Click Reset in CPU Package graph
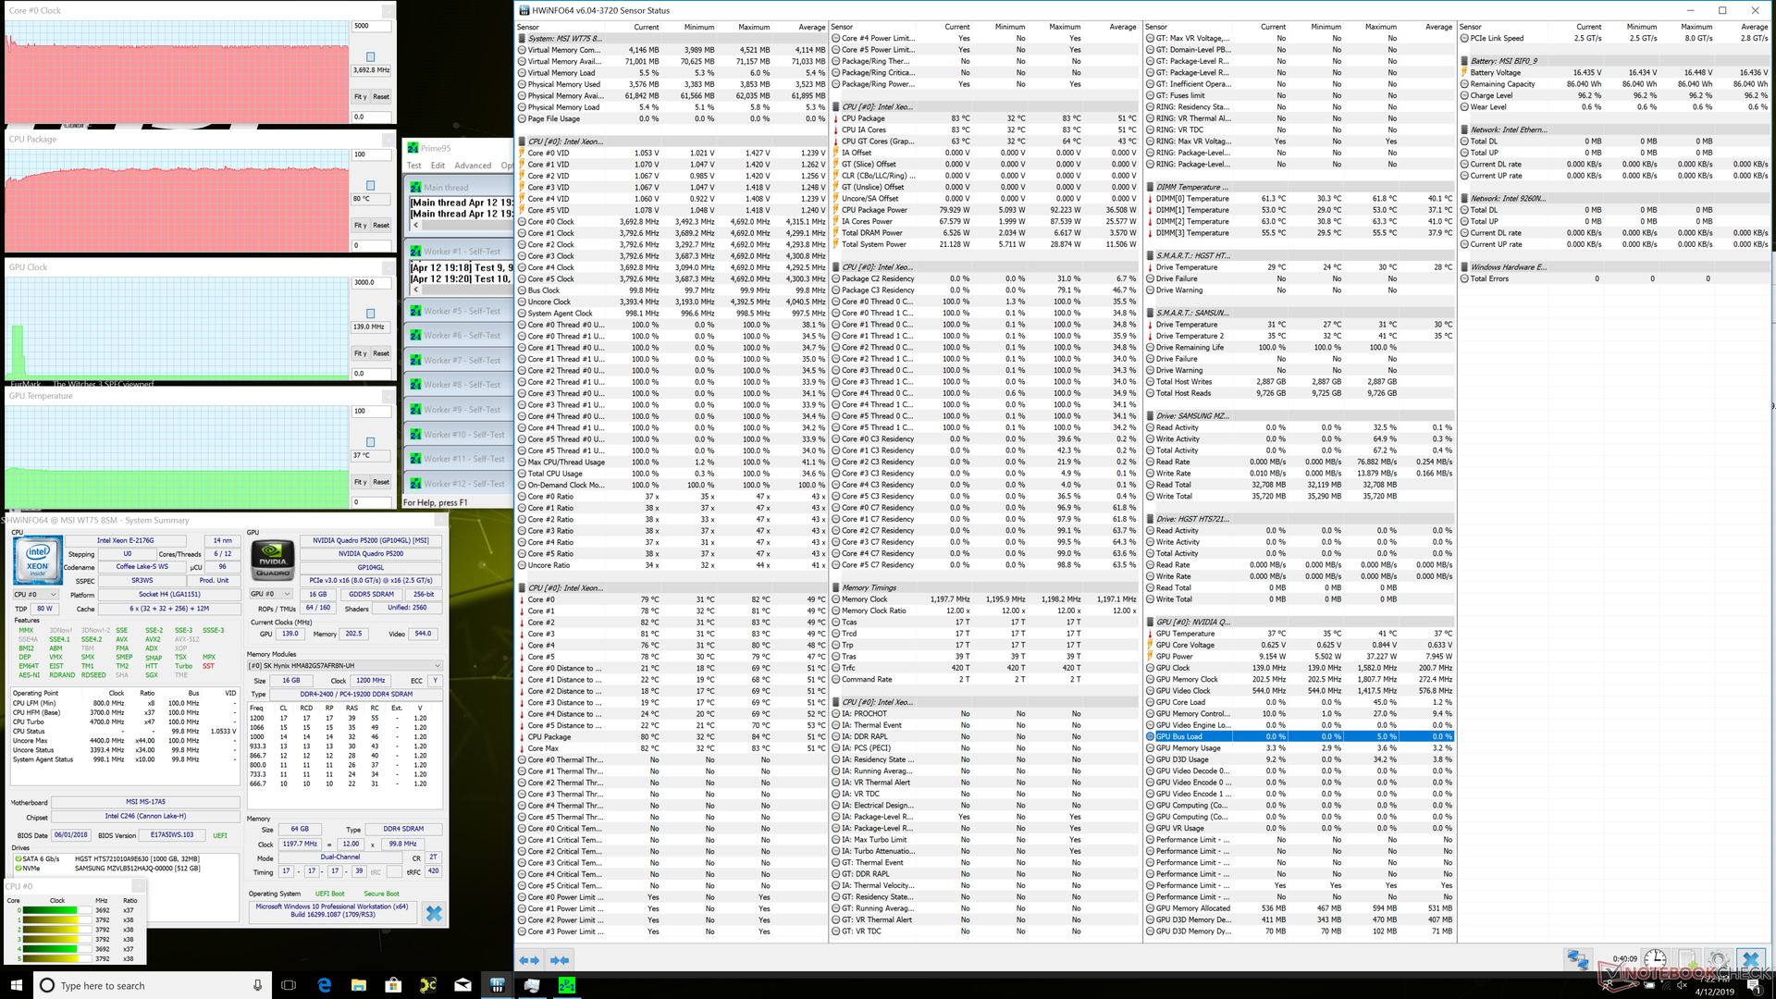The height and width of the screenshot is (999, 1776). point(381,225)
